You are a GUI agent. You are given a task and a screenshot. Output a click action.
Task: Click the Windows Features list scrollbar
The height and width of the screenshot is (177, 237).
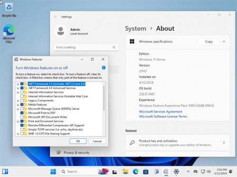point(104,98)
